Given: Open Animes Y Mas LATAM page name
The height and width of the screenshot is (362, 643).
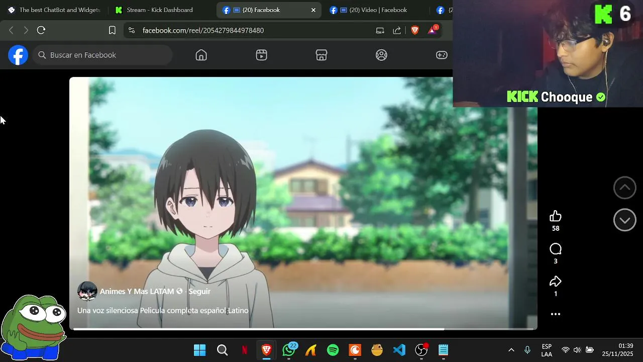Looking at the screenshot, I should click(137, 291).
